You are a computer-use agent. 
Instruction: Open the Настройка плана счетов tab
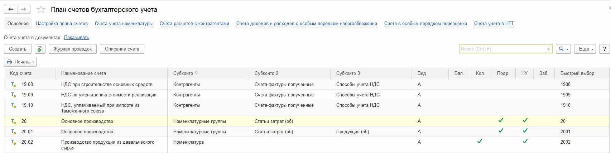62,24
